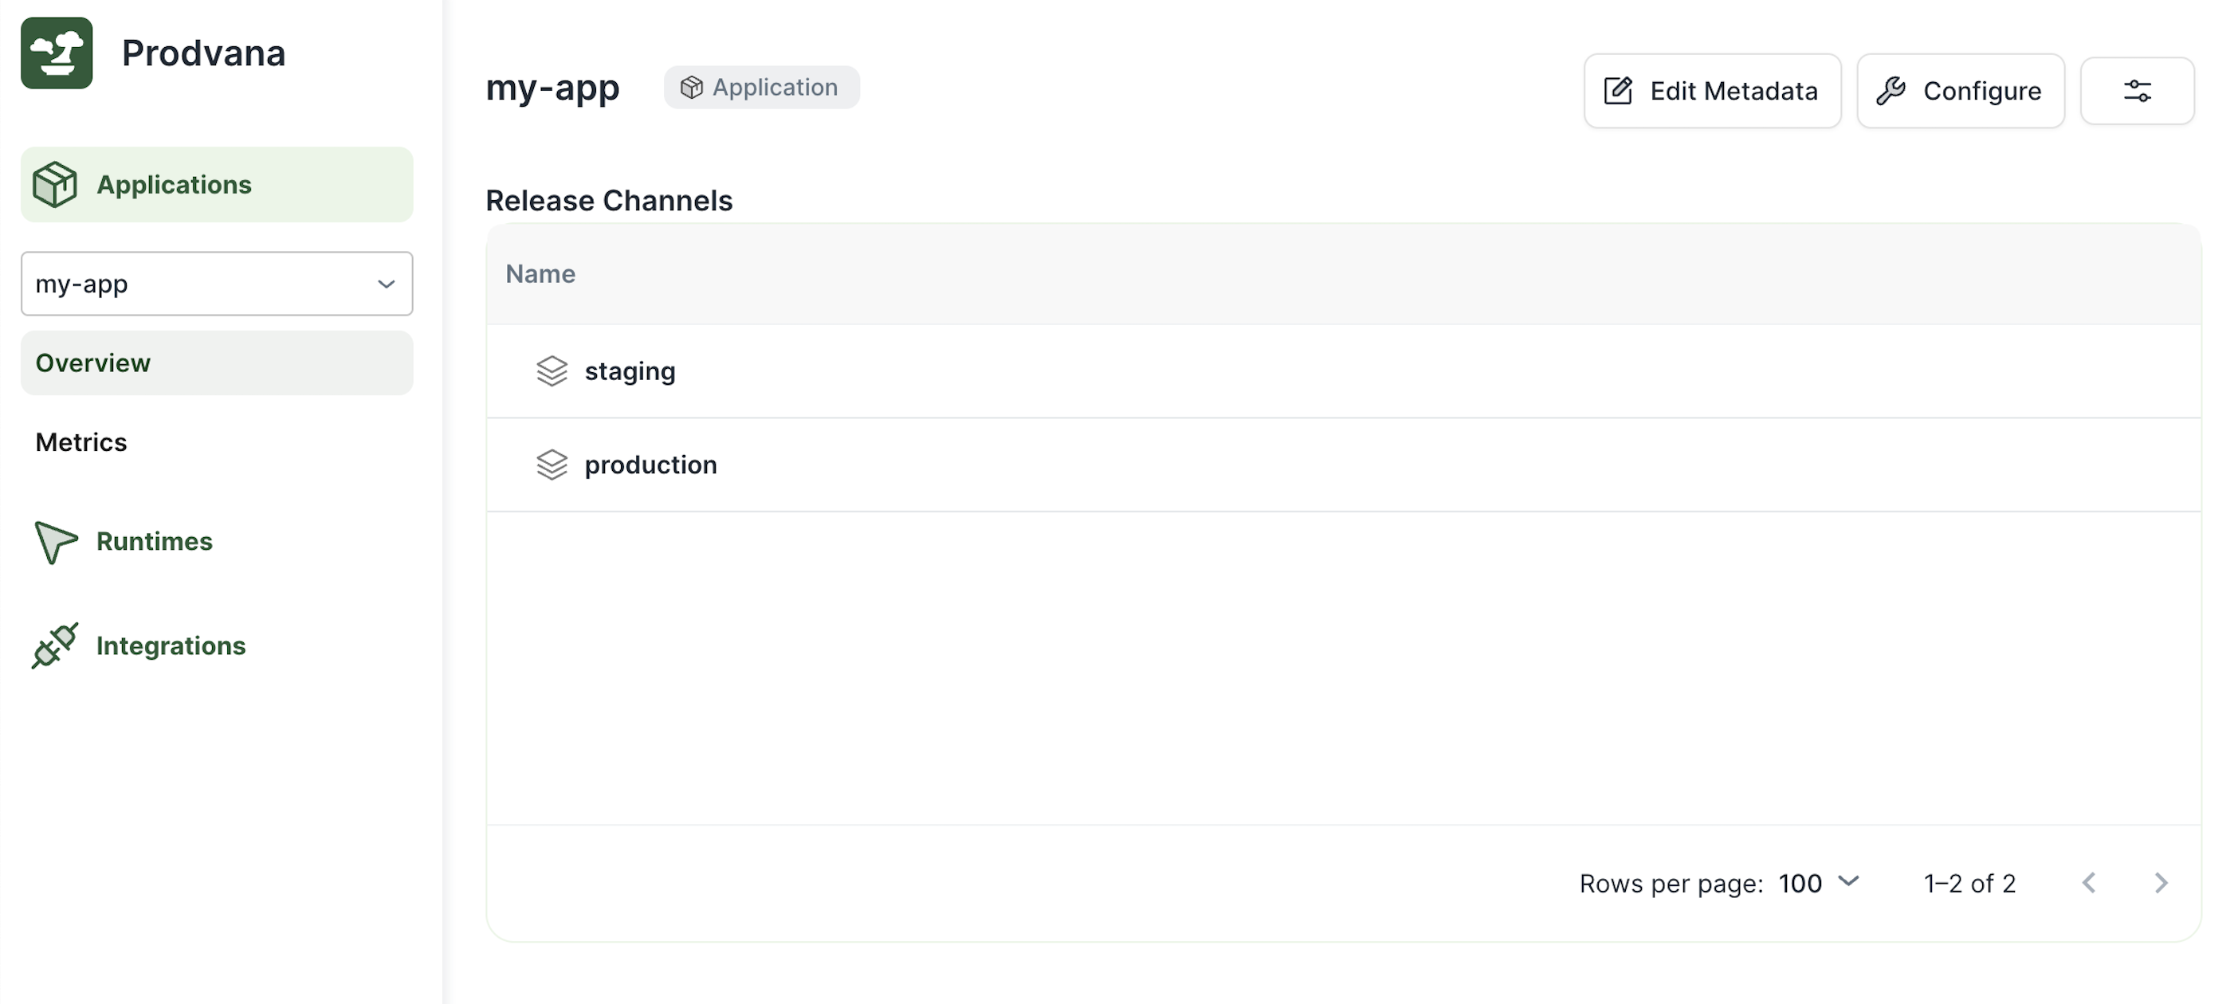Click the Name column header
This screenshot has width=2238, height=1004.
click(x=540, y=274)
